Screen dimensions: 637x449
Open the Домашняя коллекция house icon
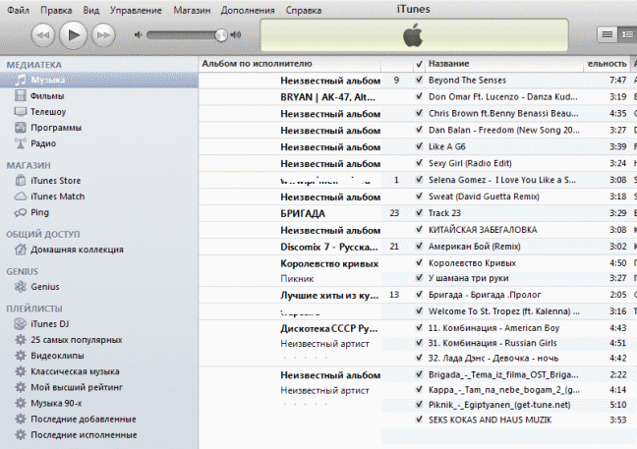pos(21,250)
